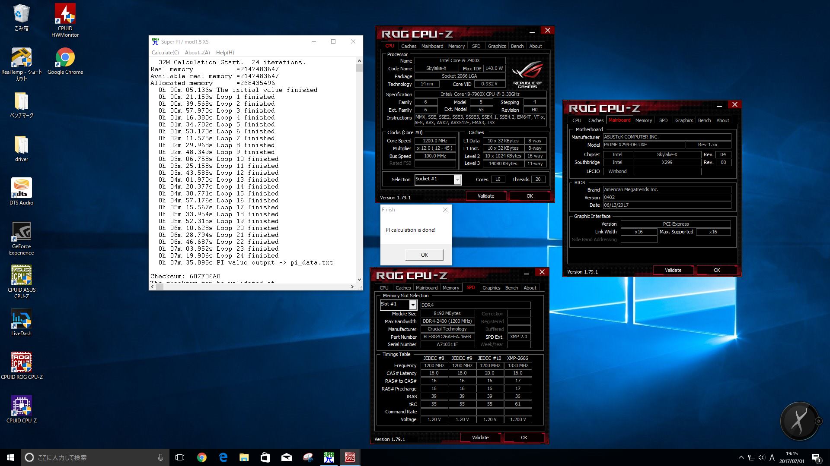Open GeForce Experience desktop icon
The image size is (830, 466).
[21, 238]
